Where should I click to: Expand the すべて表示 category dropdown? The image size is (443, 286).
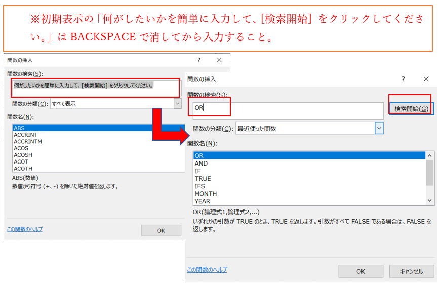(x=177, y=104)
